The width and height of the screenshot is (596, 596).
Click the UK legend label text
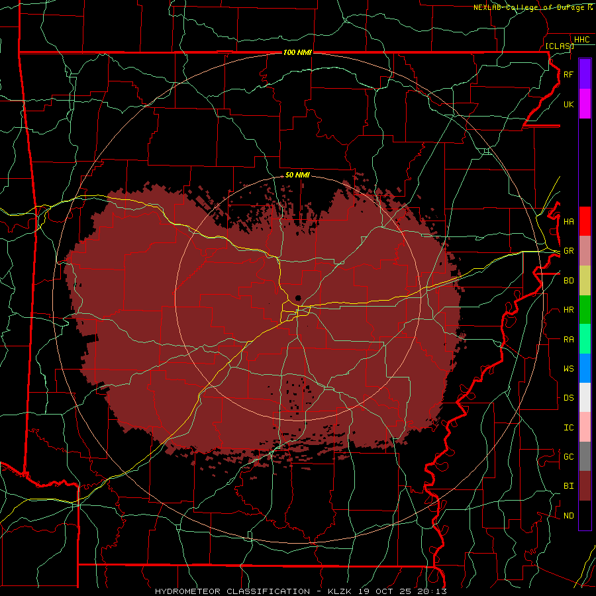pos(569,105)
